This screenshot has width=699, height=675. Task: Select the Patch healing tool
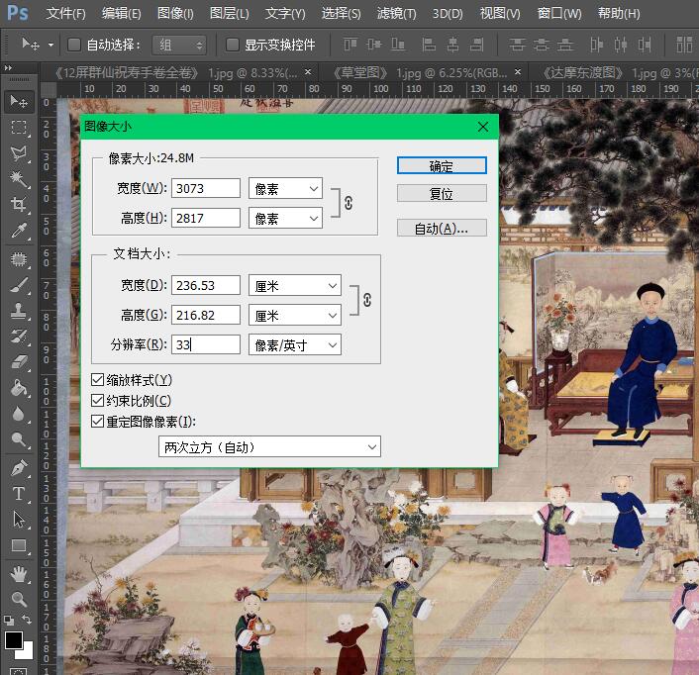pos(19,259)
